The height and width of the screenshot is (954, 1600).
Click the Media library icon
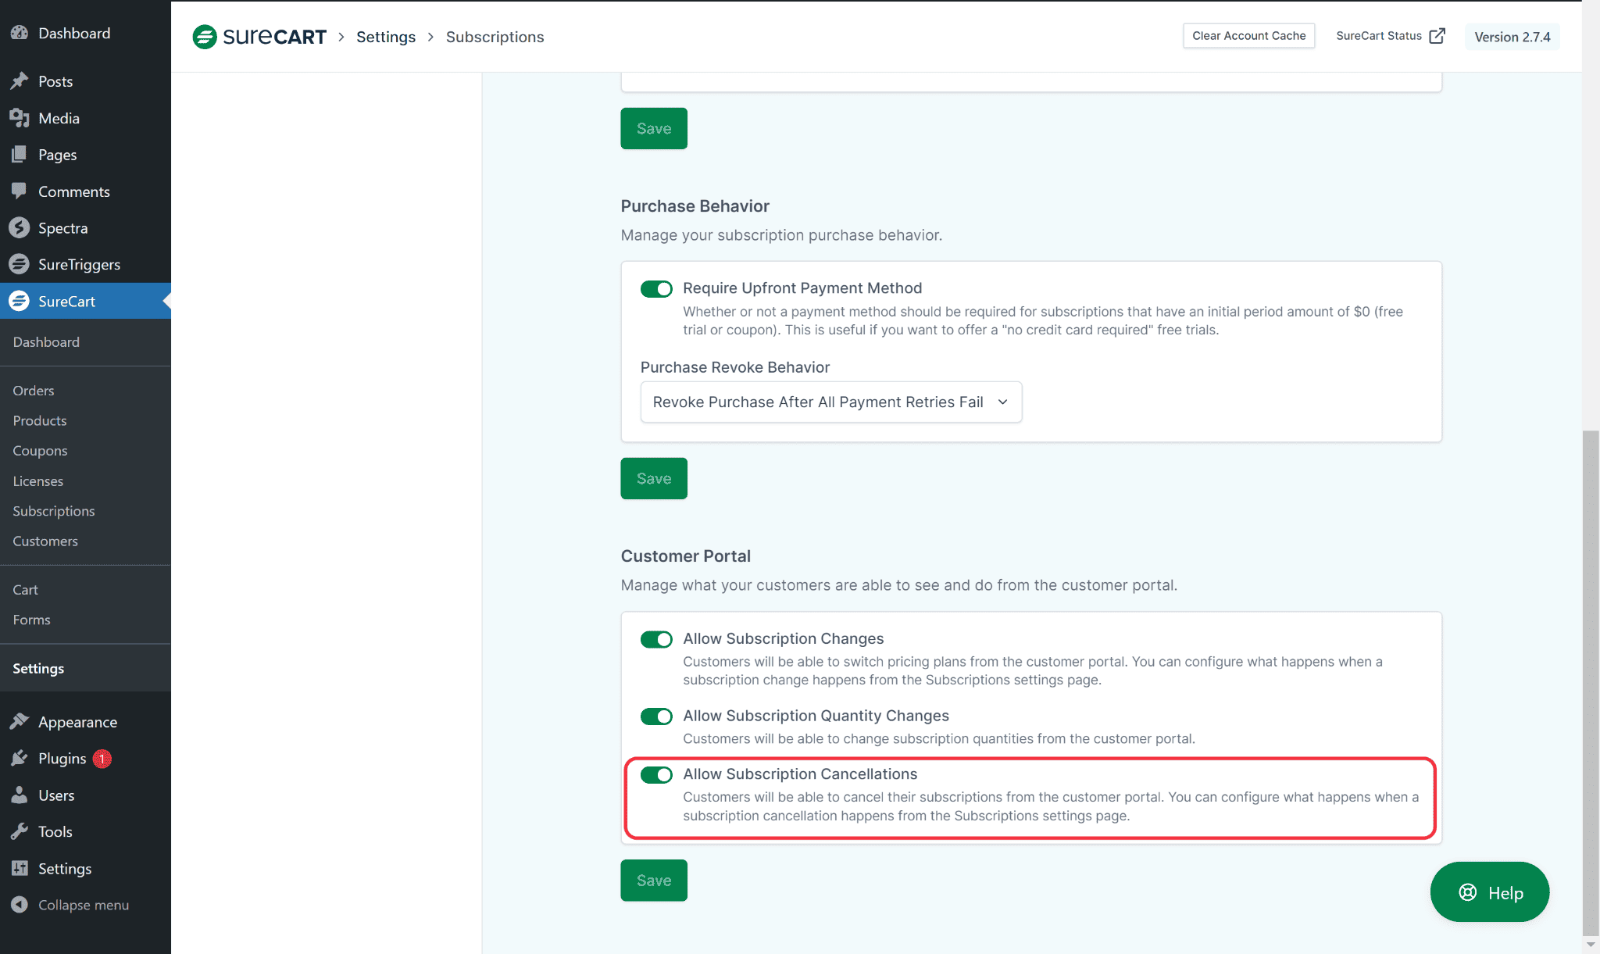coord(20,118)
